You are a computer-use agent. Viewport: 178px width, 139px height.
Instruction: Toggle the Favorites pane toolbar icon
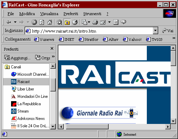pos(67,22)
